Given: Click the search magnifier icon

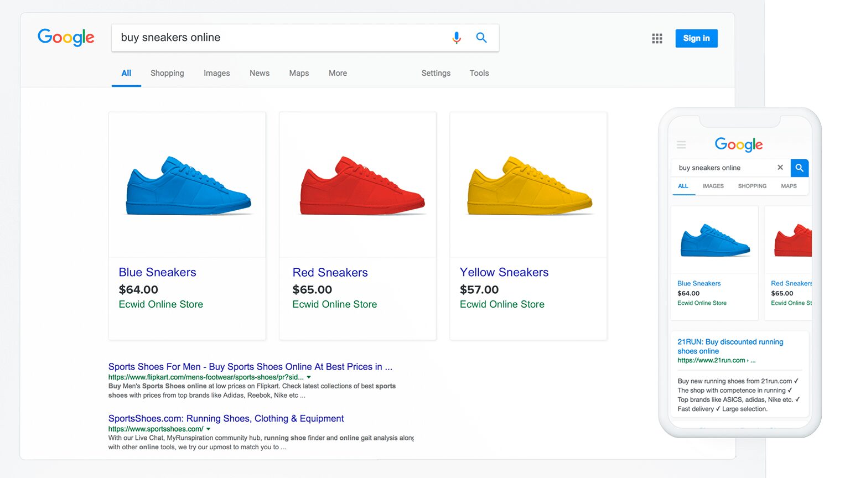Looking at the screenshot, I should 481,38.
